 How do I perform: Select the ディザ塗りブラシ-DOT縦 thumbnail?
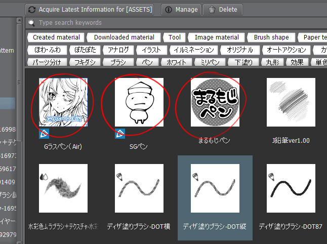point(215,188)
